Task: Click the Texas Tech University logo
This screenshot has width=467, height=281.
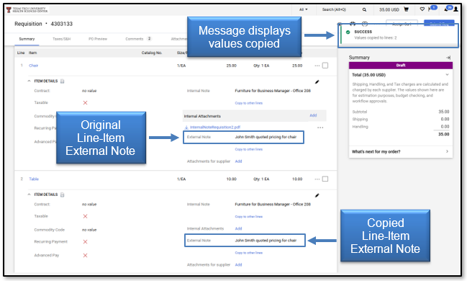Action: [x=27, y=10]
